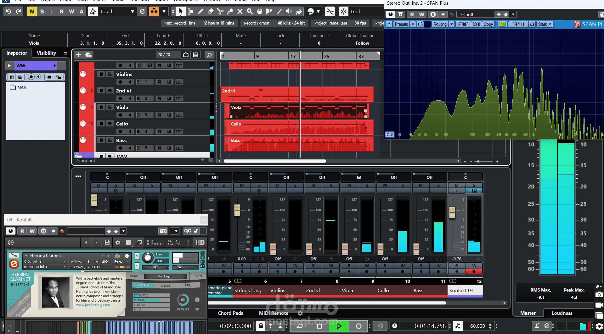Select the Glue tool
The height and width of the screenshot is (334, 604).
[230, 12]
